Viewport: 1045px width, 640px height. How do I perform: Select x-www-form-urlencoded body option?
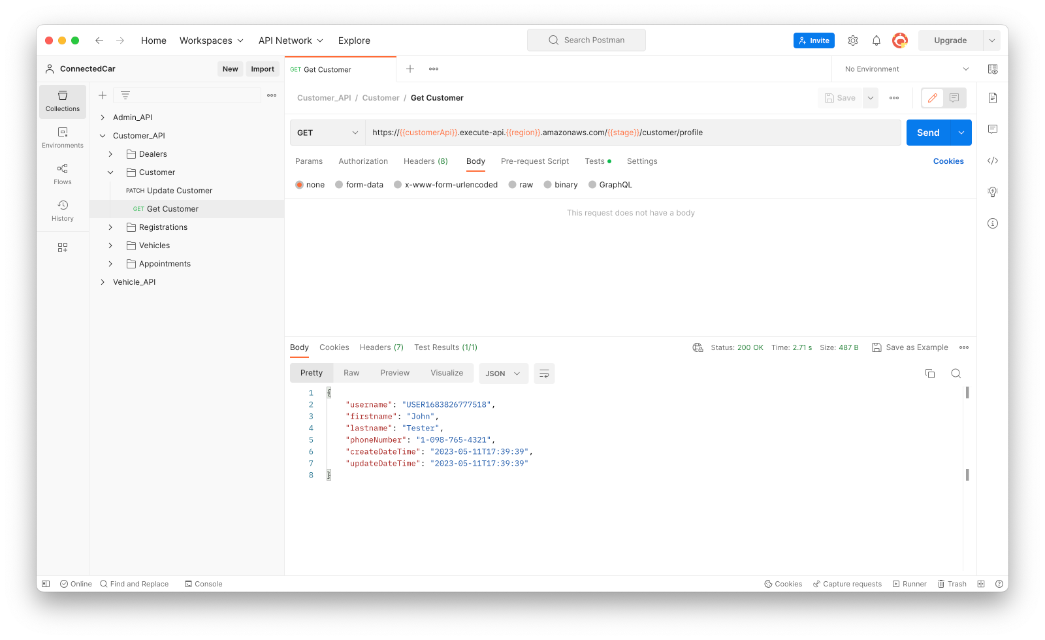click(x=446, y=185)
